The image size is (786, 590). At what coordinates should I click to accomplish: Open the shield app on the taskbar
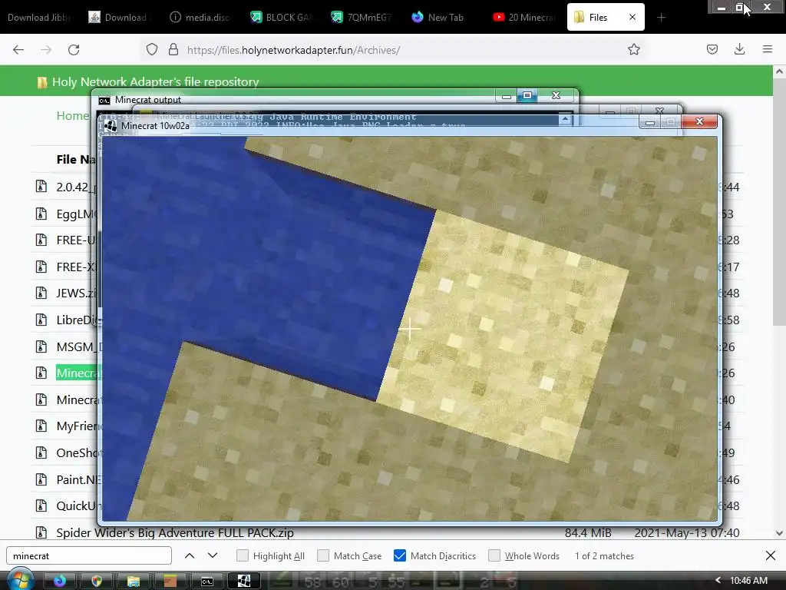[96, 581]
